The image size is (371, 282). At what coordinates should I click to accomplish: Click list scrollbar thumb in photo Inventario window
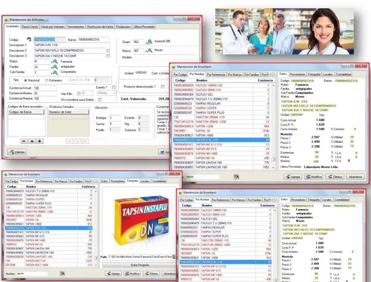96,258
